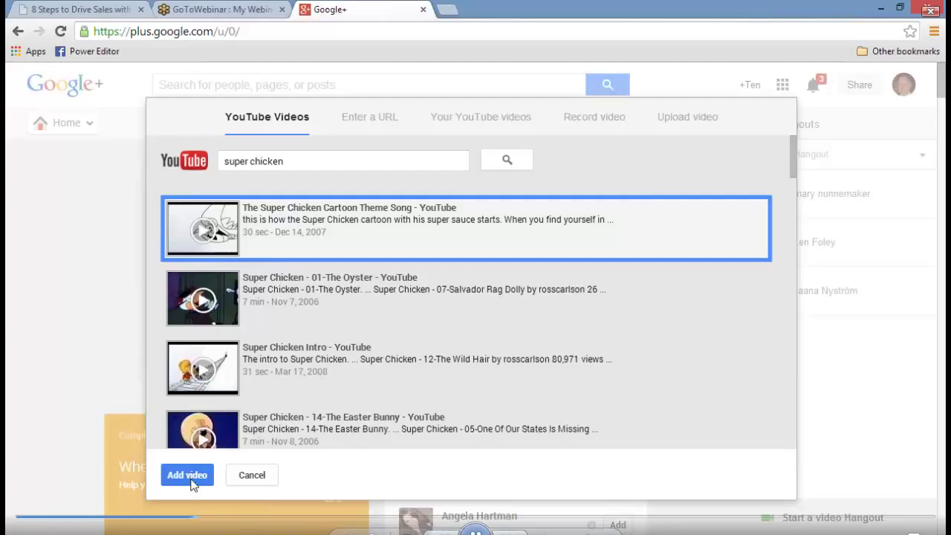Click Add next to Angela Hartman
Viewport: 951px width, 535px height.
pos(617,525)
